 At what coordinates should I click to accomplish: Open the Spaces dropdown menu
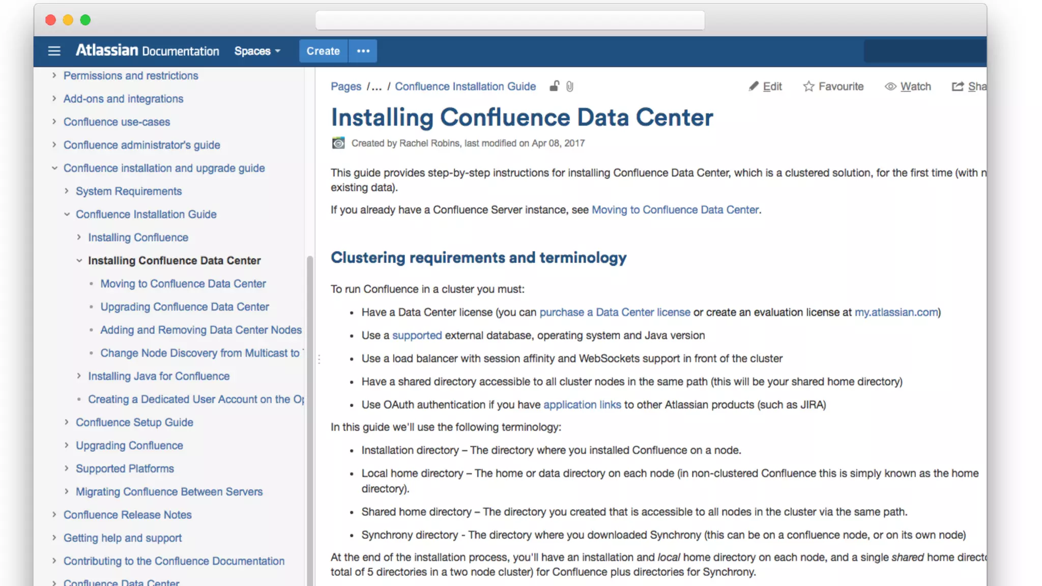tap(257, 51)
